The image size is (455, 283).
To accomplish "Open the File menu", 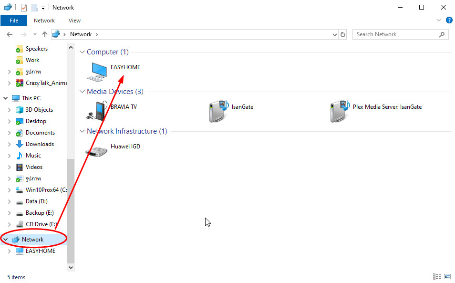I will click(x=14, y=21).
